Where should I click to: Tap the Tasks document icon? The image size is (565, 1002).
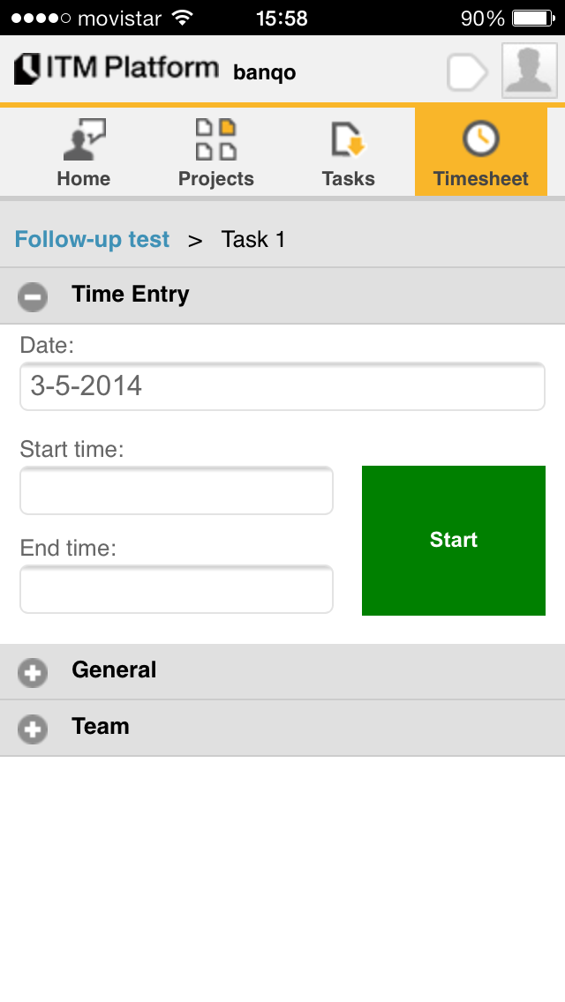(348, 139)
